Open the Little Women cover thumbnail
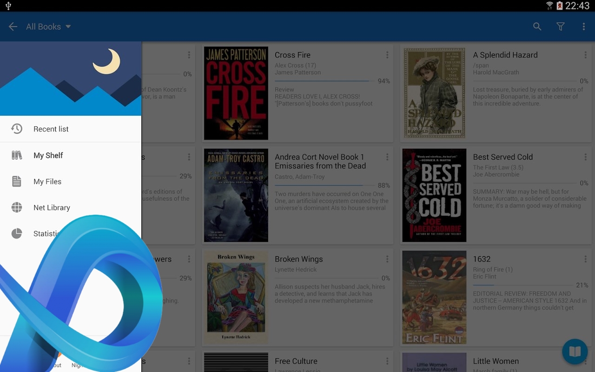595x372 pixels. (x=434, y=362)
